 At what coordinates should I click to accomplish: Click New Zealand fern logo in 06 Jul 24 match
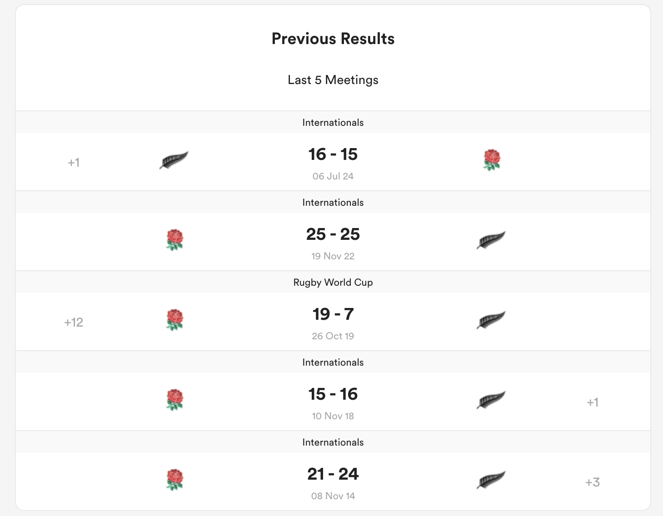(x=174, y=160)
